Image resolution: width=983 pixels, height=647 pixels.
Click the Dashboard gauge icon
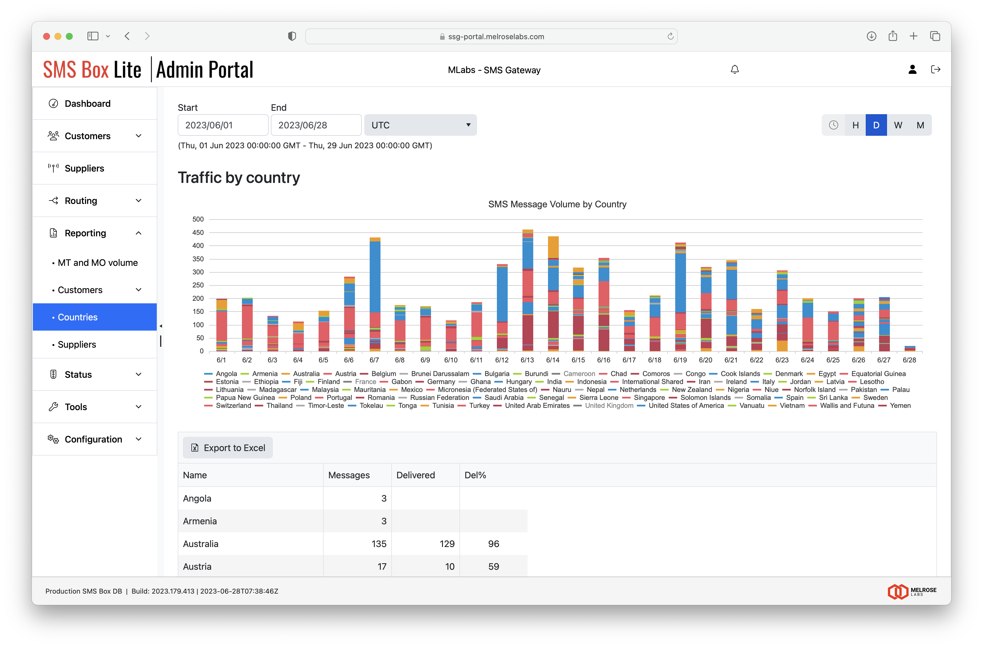pos(53,103)
